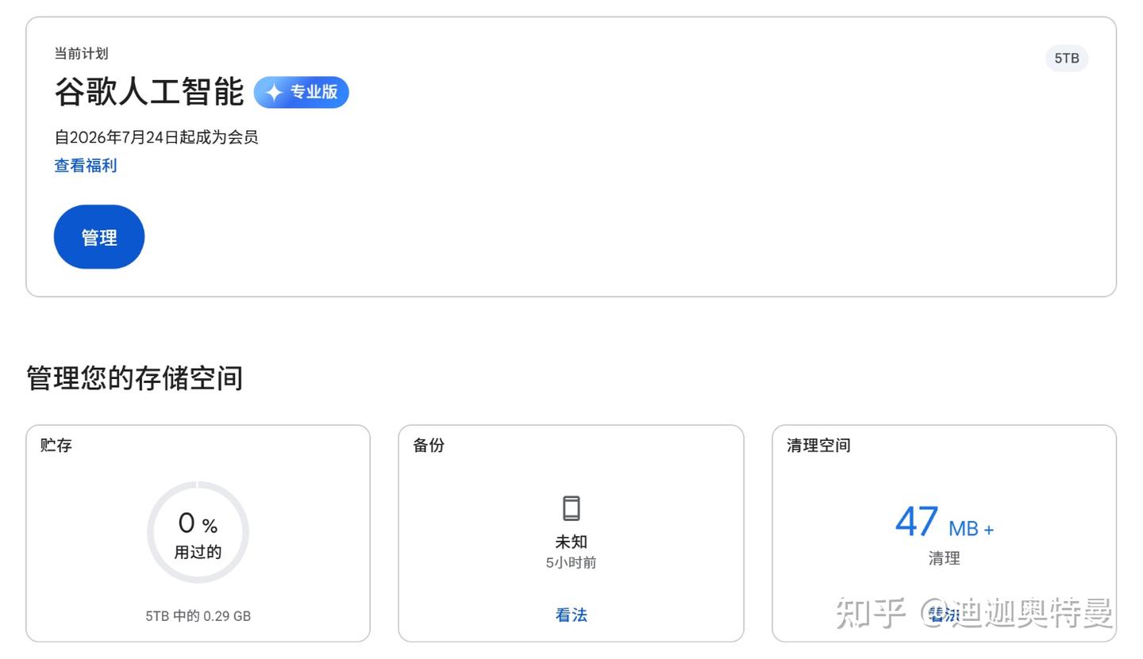Click the 未知 backup status text
The height and width of the screenshot is (659, 1143).
click(571, 542)
